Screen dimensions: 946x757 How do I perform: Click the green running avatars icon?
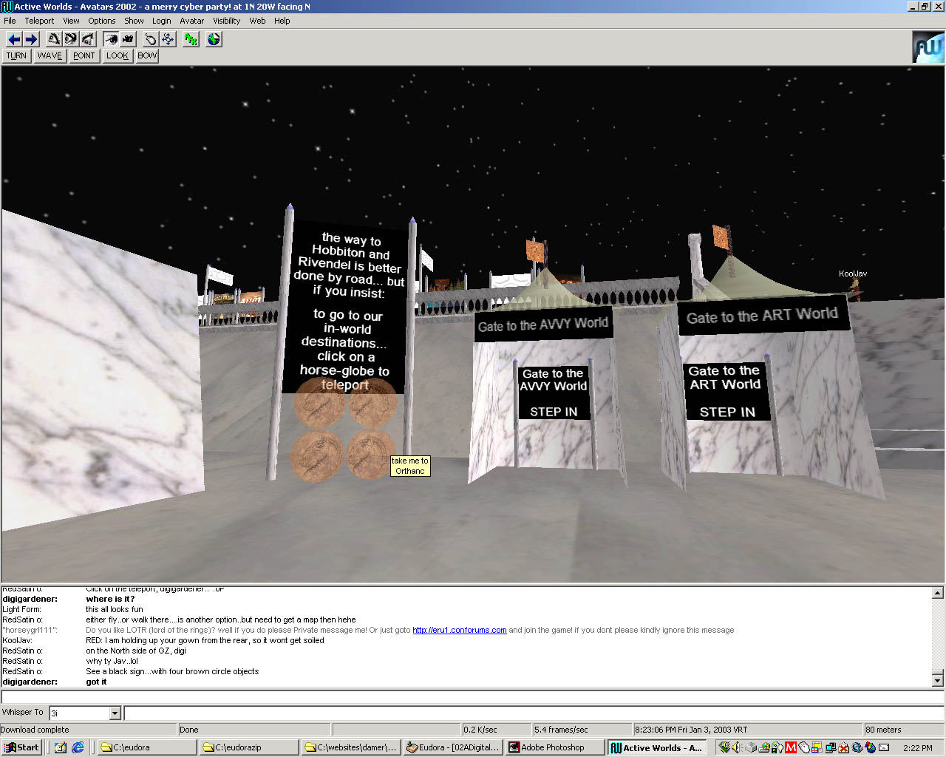click(x=191, y=39)
